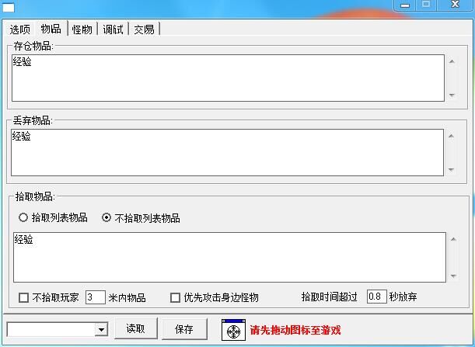Click the window icon in the title bar
Image resolution: width=475 pixels, height=347 pixels.
pos(9,7)
